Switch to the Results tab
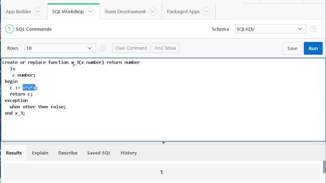Viewport: 326px width, 183px height. (x=14, y=153)
